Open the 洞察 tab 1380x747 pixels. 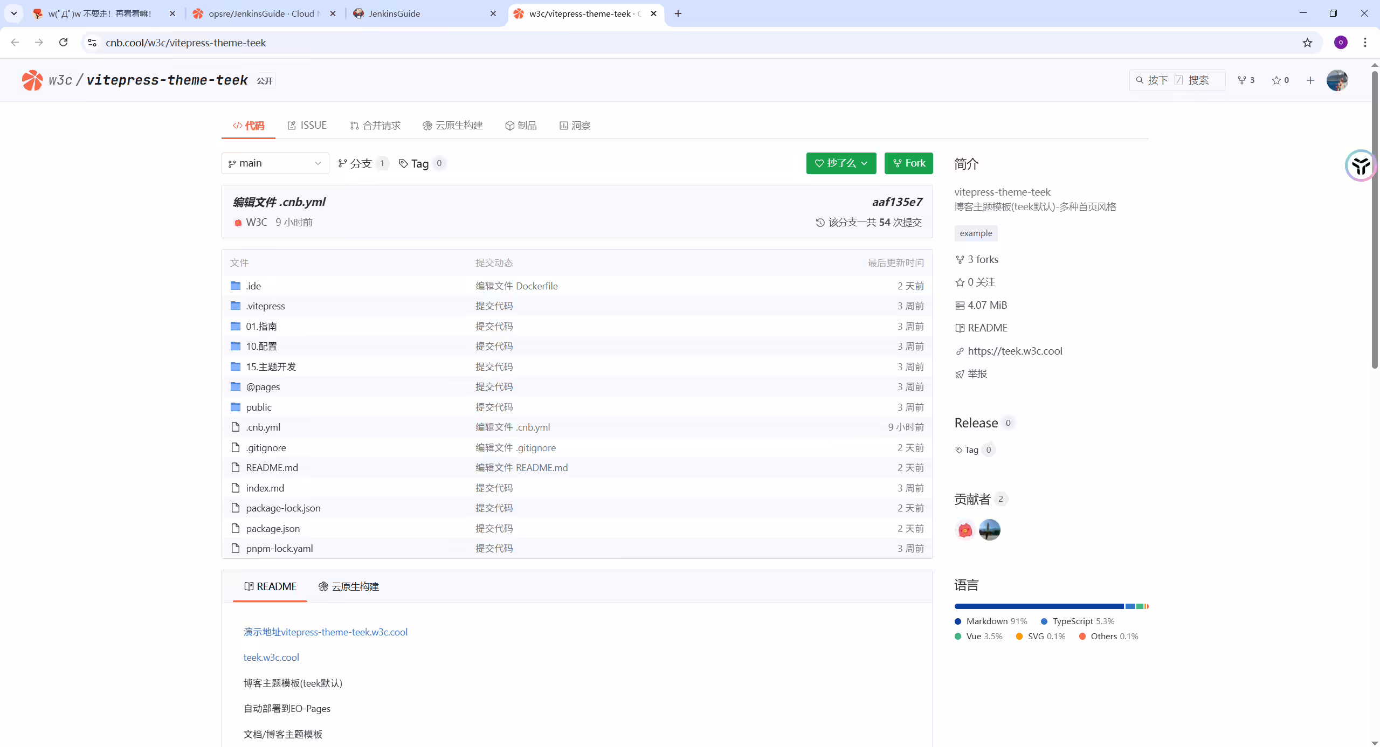[x=575, y=126]
